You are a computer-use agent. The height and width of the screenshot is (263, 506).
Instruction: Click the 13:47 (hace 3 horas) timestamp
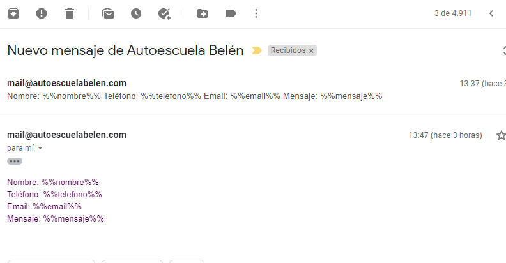point(445,135)
